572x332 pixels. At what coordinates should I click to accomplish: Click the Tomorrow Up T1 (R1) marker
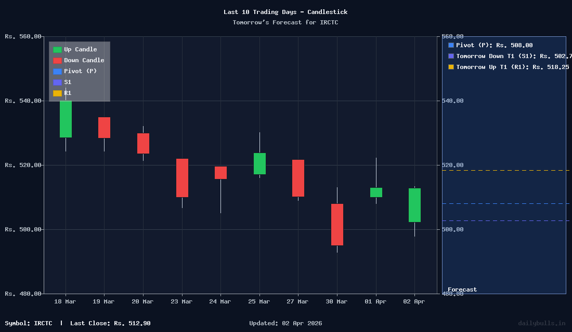[450, 67]
